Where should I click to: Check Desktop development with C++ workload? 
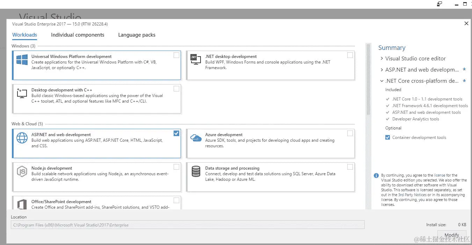point(176,89)
